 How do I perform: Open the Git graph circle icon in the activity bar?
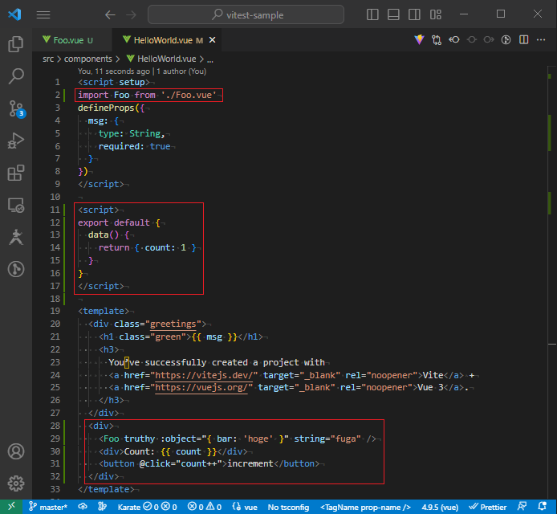[15, 269]
